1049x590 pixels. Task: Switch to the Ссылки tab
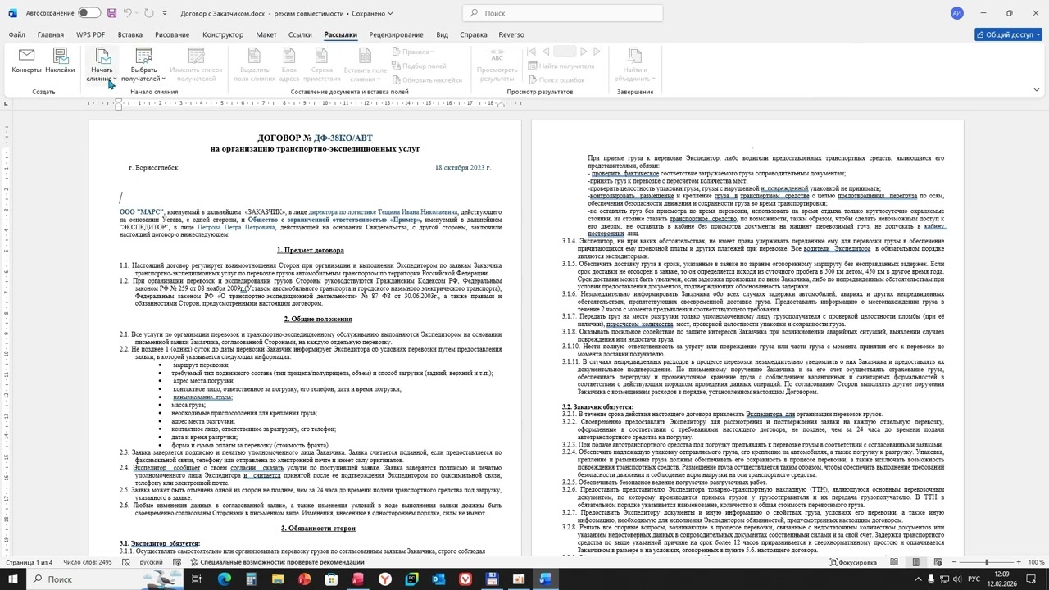point(300,35)
